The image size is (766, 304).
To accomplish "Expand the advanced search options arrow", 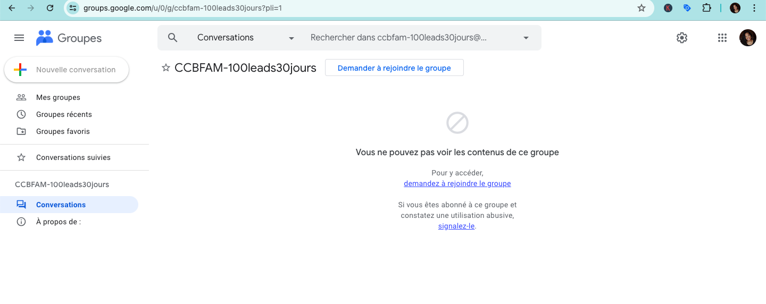I will click(x=526, y=38).
